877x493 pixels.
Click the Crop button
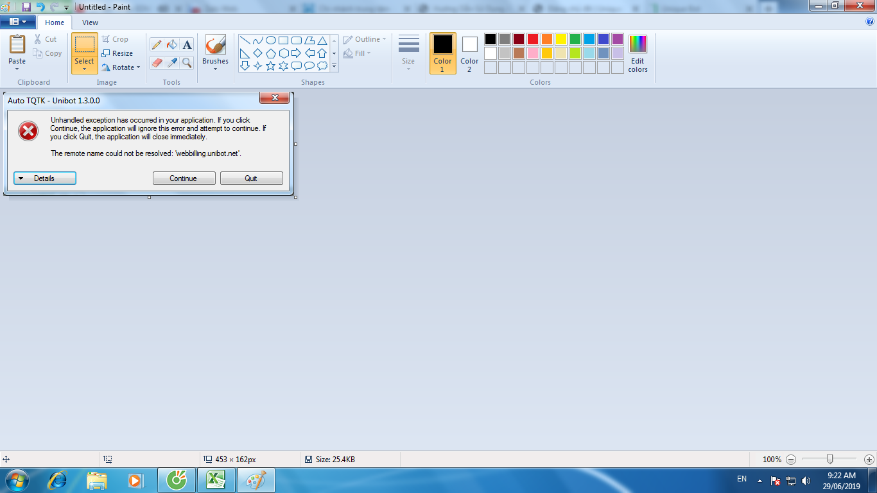click(115, 39)
